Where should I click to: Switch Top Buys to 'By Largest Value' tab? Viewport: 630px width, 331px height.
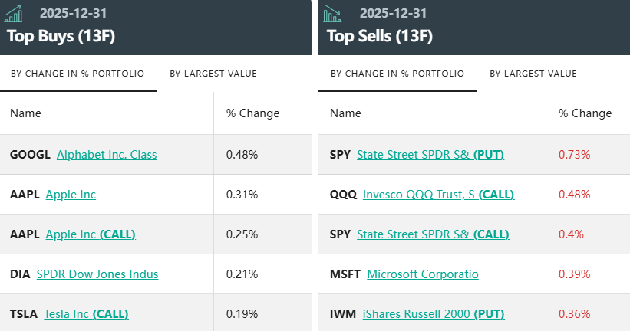pyautogui.click(x=213, y=74)
